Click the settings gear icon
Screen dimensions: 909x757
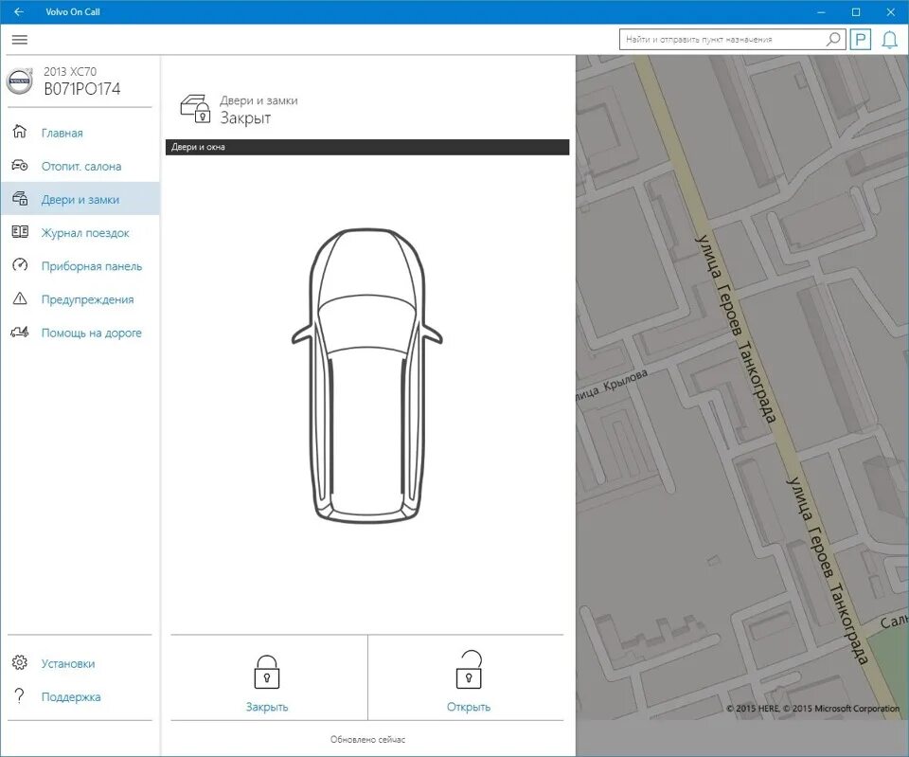(x=20, y=662)
